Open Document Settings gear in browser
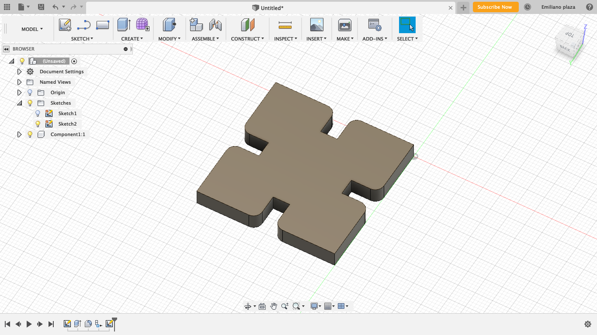597x335 pixels. click(30, 72)
